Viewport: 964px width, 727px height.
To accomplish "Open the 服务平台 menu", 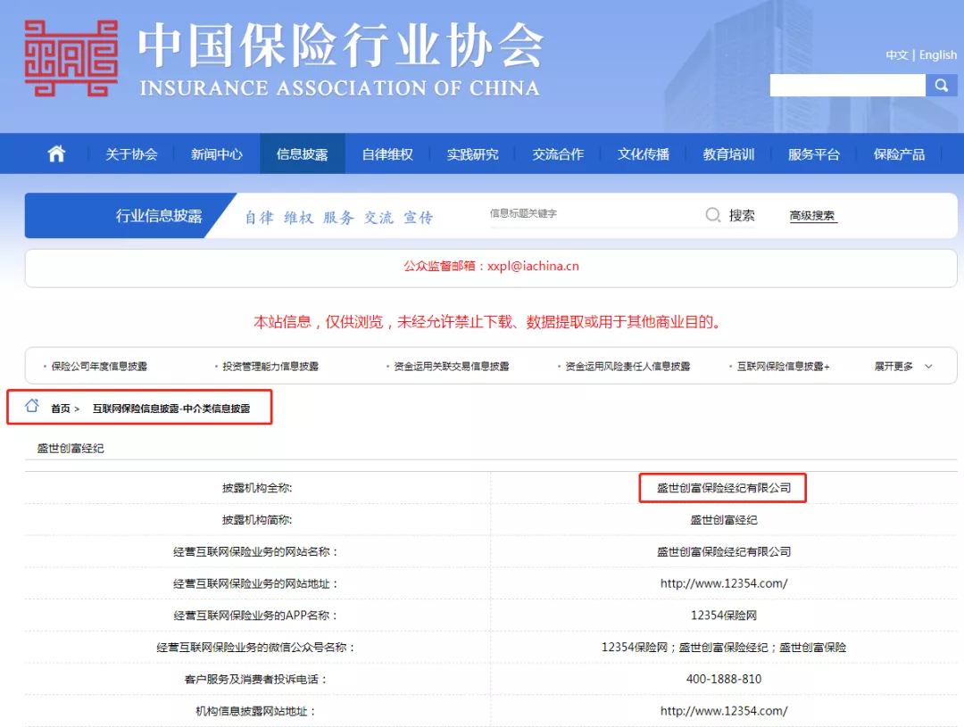I will click(x=814, y=154).
